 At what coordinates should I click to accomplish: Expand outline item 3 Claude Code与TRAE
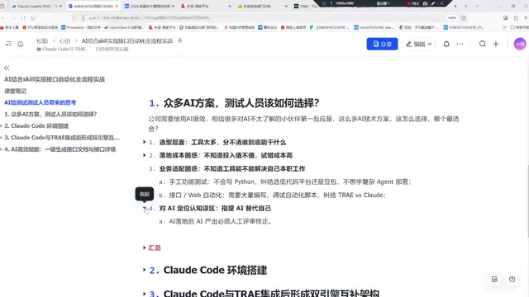tap(2, 138)
